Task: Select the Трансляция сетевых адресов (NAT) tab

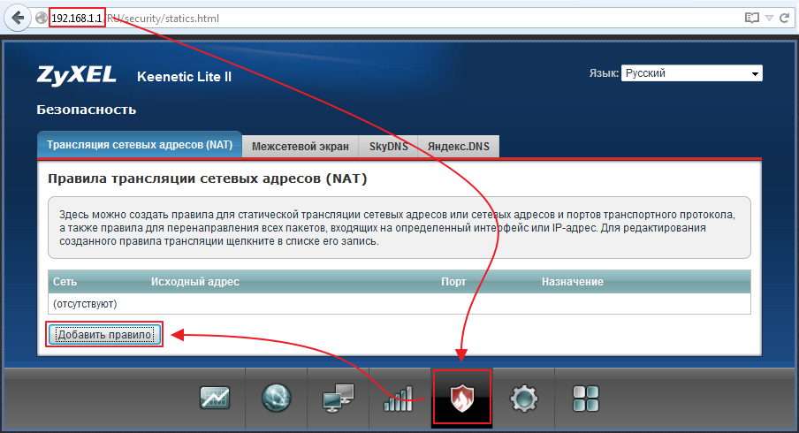Action: pos(140,145)
